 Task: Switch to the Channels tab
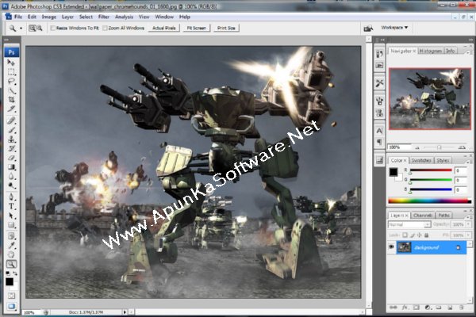(x=423, y=215)
